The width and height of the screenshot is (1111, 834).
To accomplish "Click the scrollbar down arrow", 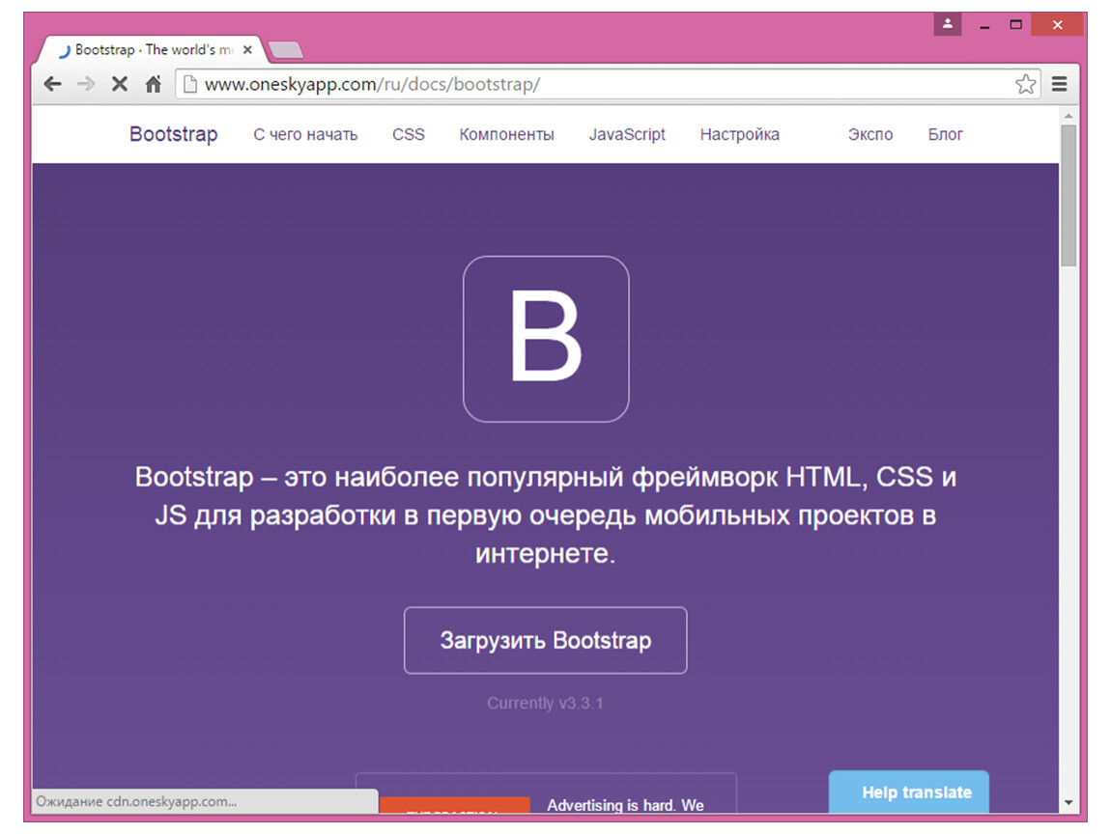I will coord(1068,802).
